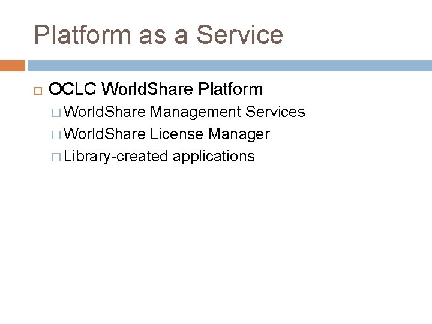Screen dimensions: 432x324
Task: Click the slide title "Platform as a Service"
Action: (158, 34)
